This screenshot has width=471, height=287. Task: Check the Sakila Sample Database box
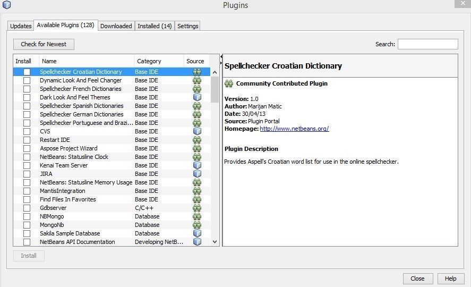pos(27,233)
